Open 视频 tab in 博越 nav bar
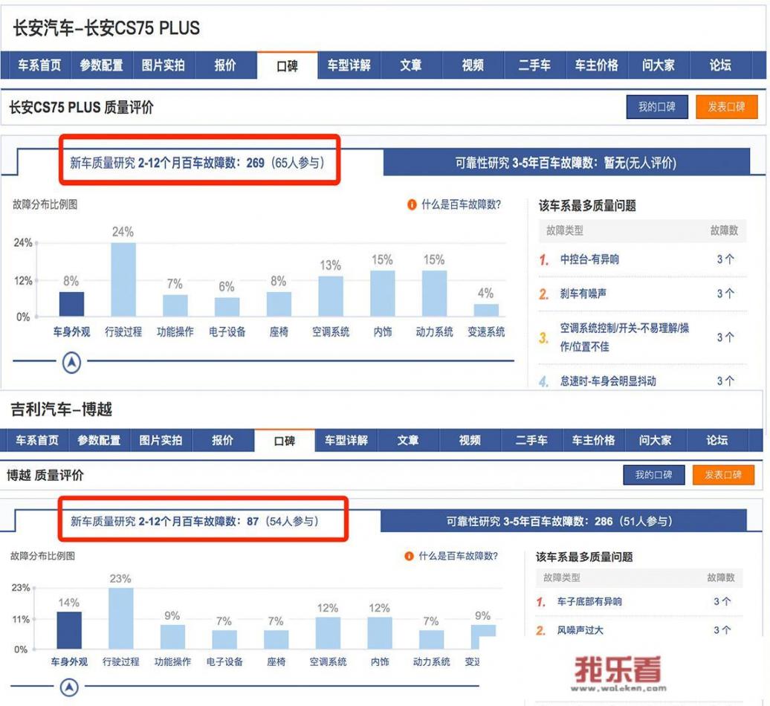The width and height of the screenshot is (770, 706). click(x=470, y=441)
